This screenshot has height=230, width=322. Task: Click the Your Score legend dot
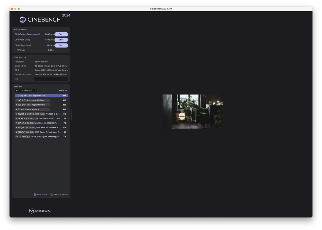(35, 195)
